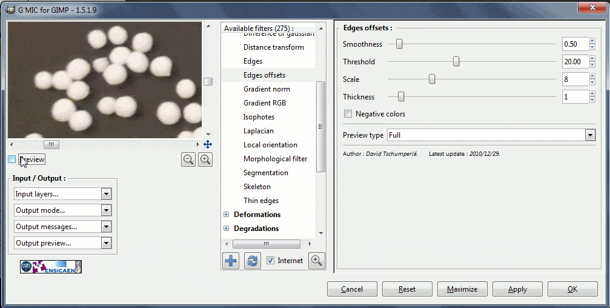
Task: Click the Threshold slider handle
Action: coord(456,61)
